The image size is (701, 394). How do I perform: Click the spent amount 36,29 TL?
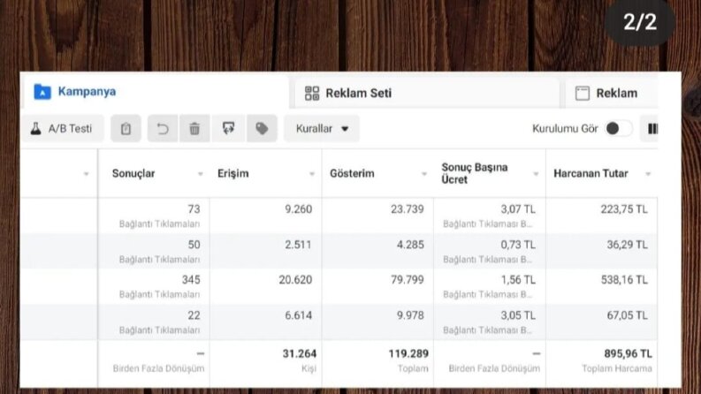[x=628, y=245]
